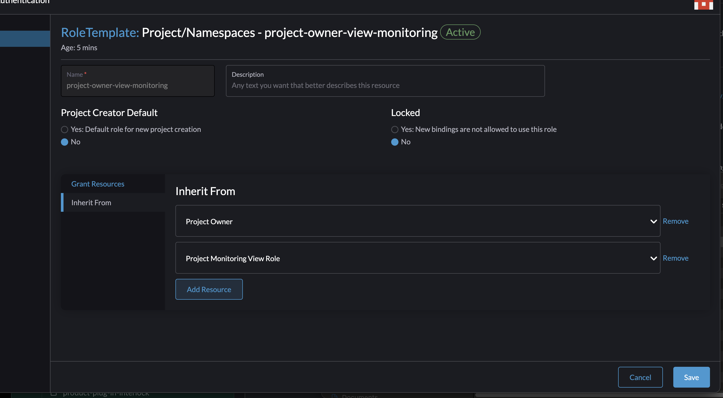Cancel editing the role template
Screen dimensions: 723x398
(x=640, y=377)
